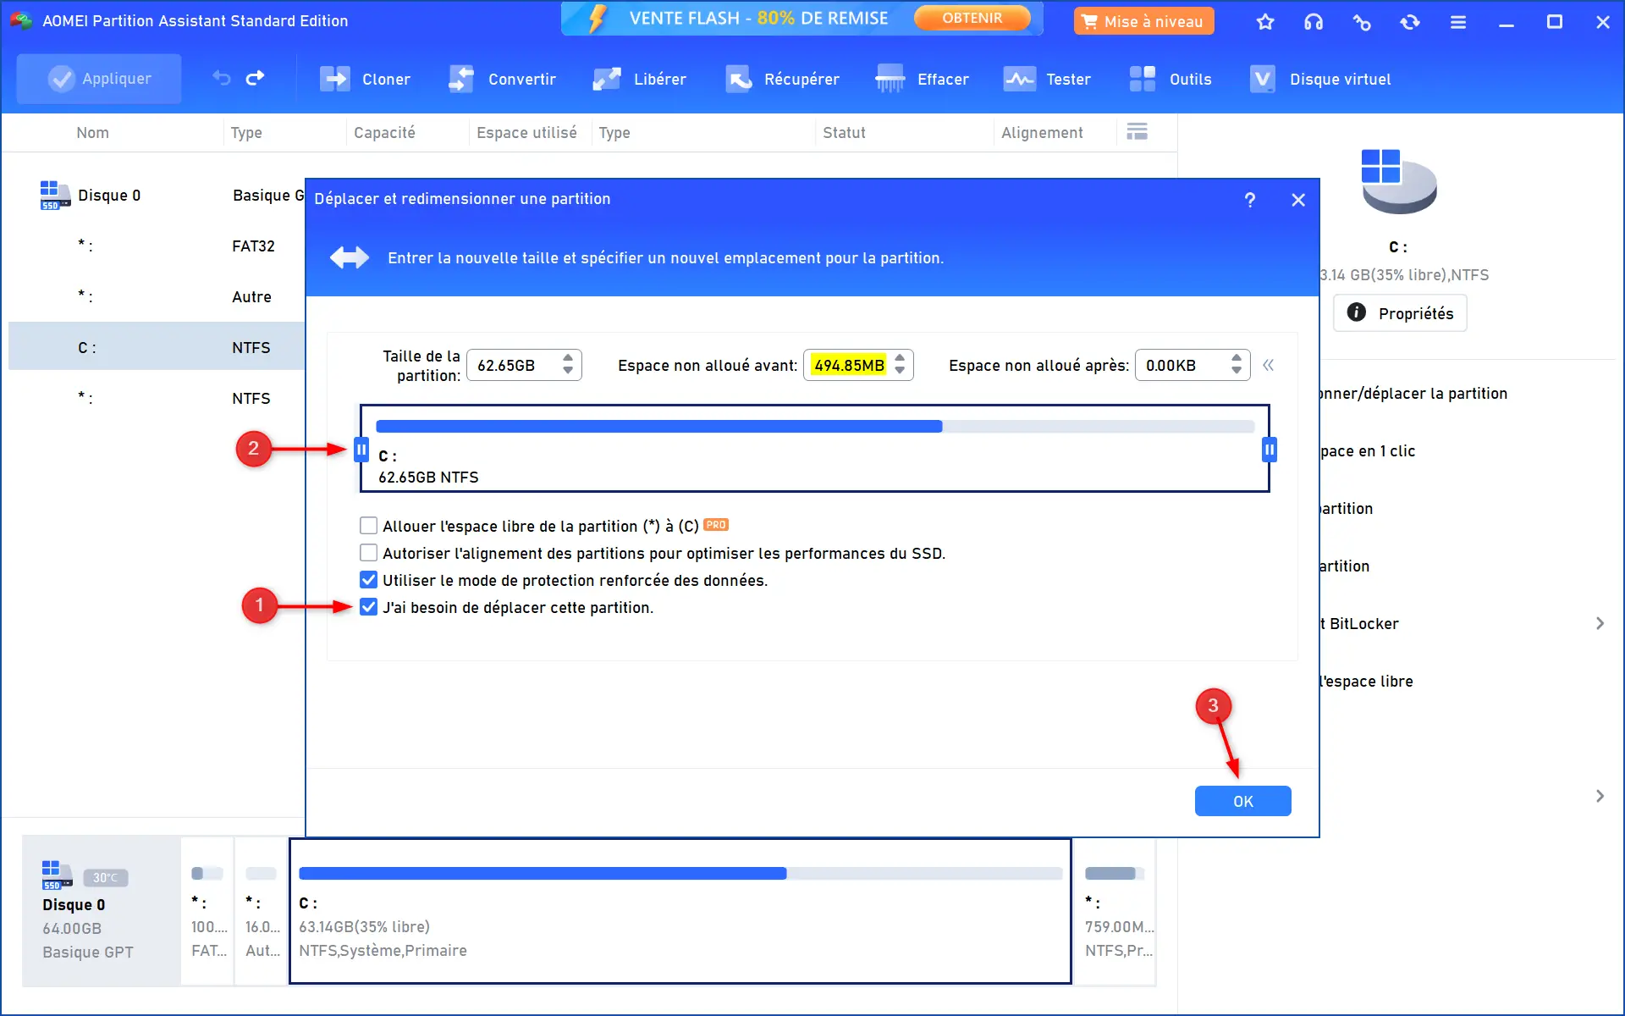1625x1016 pixels.
Task: Click the favorites star icon in title bar
Action: pos(1265,22)
